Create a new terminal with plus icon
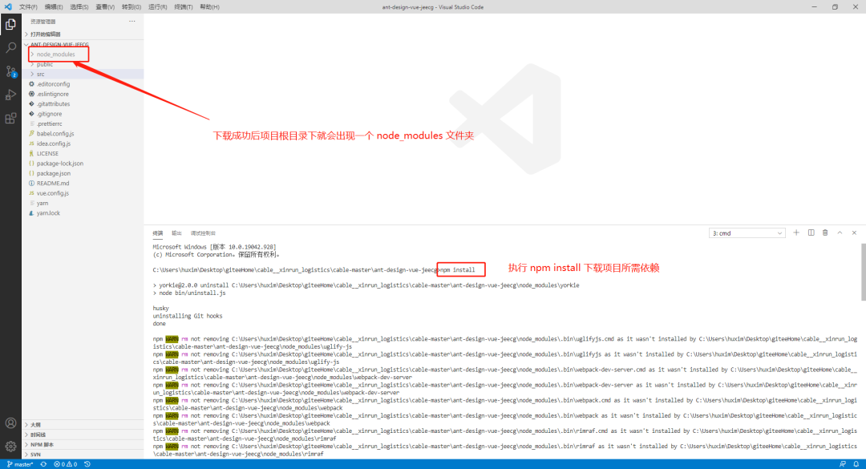 pos(796,233)
